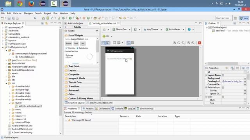Click the green Run button in toolbar
This screenshot has width=250, height=140.
click(x=70, y=18)
